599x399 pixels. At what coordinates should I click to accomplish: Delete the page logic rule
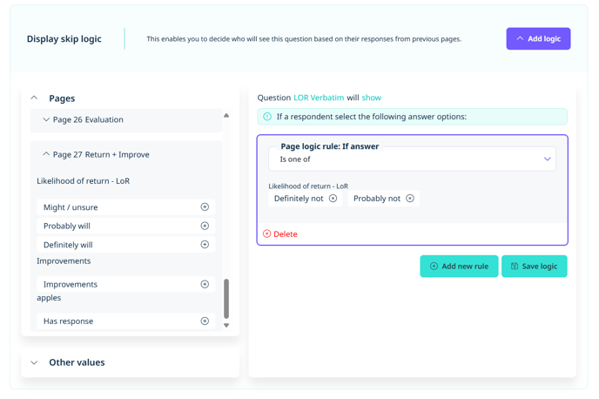[x=280, y=234]
